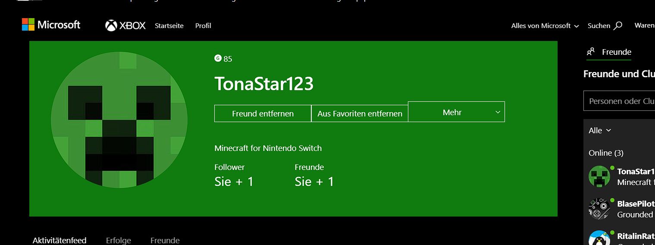Switch to Erfolge tab
The width and height of the screenshot is (655, 245).
(x=119, y=240)
